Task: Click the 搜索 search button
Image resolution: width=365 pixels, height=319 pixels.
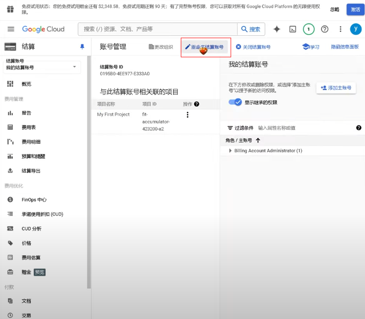Action: coord(251,29)
